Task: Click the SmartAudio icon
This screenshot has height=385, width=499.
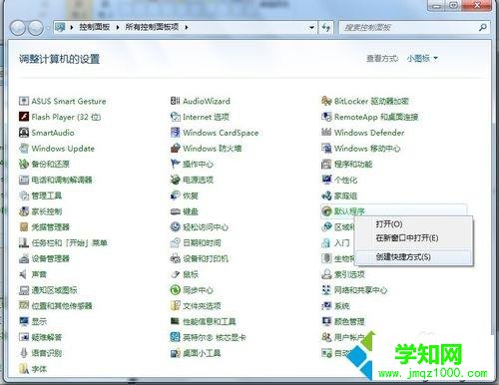Action: tap(24, 133)
